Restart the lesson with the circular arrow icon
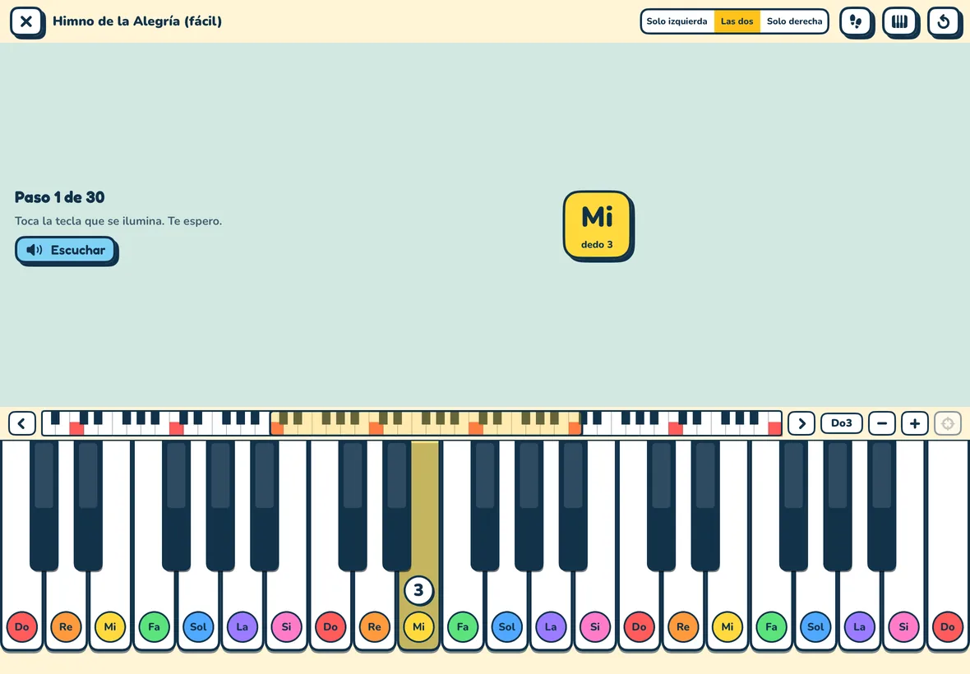The height and width of the screenshot is (674, 970). point(944,21)
